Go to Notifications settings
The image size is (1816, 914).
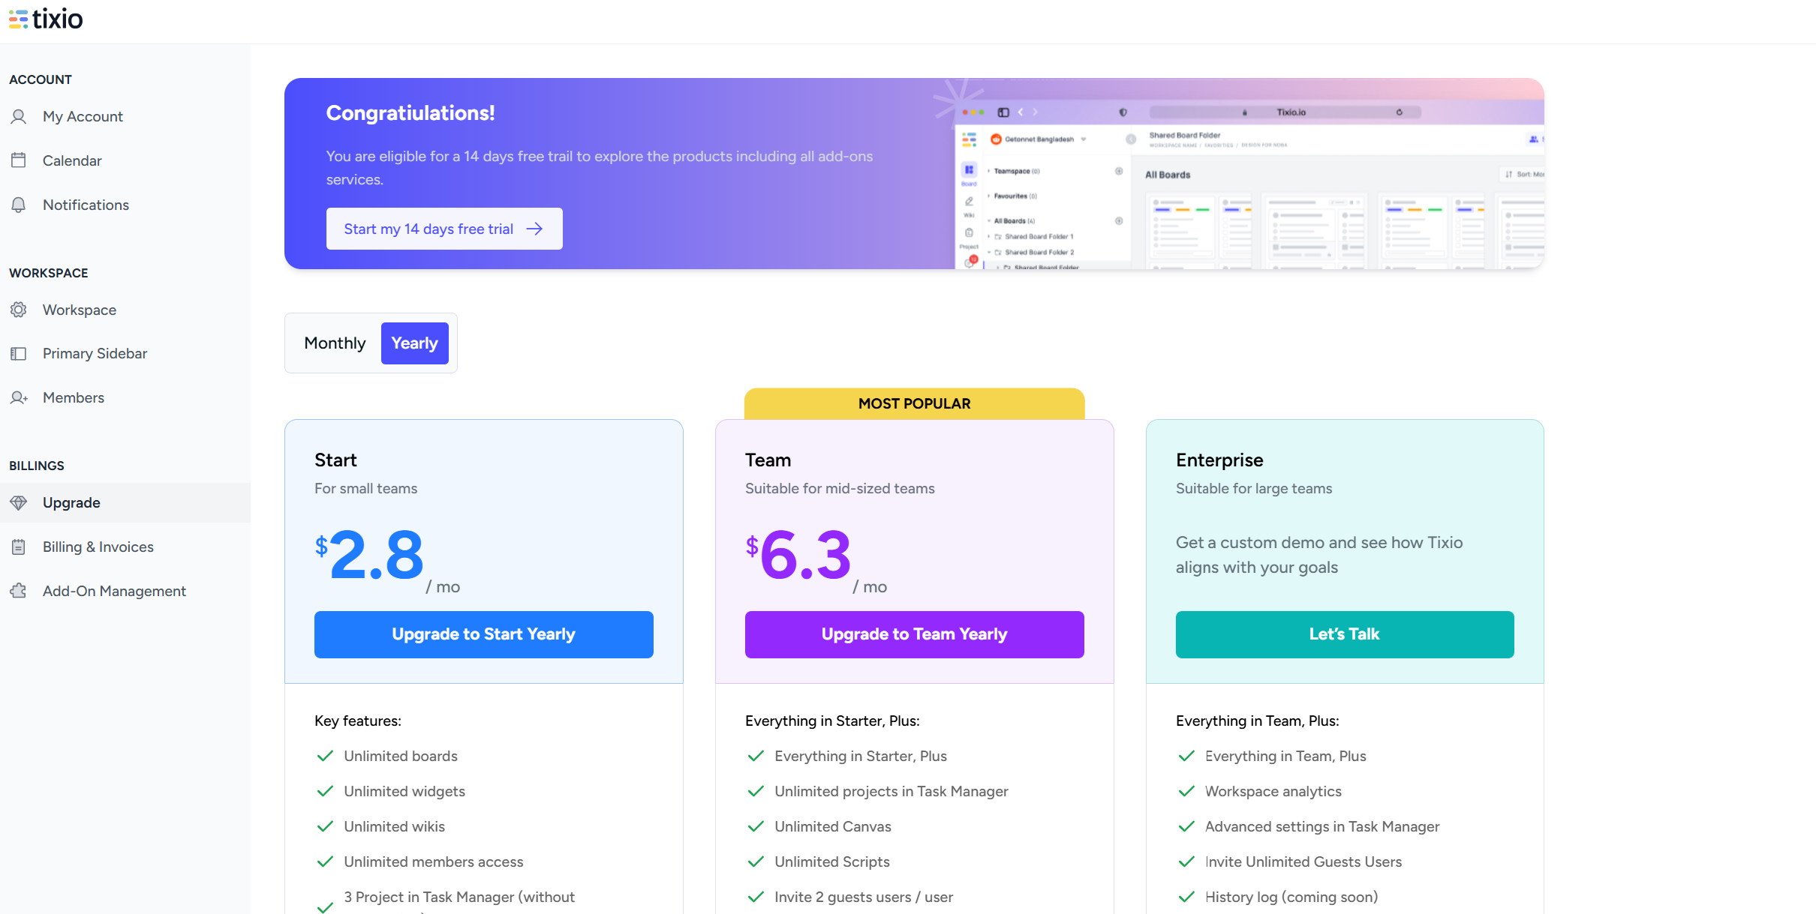(125, 205)
